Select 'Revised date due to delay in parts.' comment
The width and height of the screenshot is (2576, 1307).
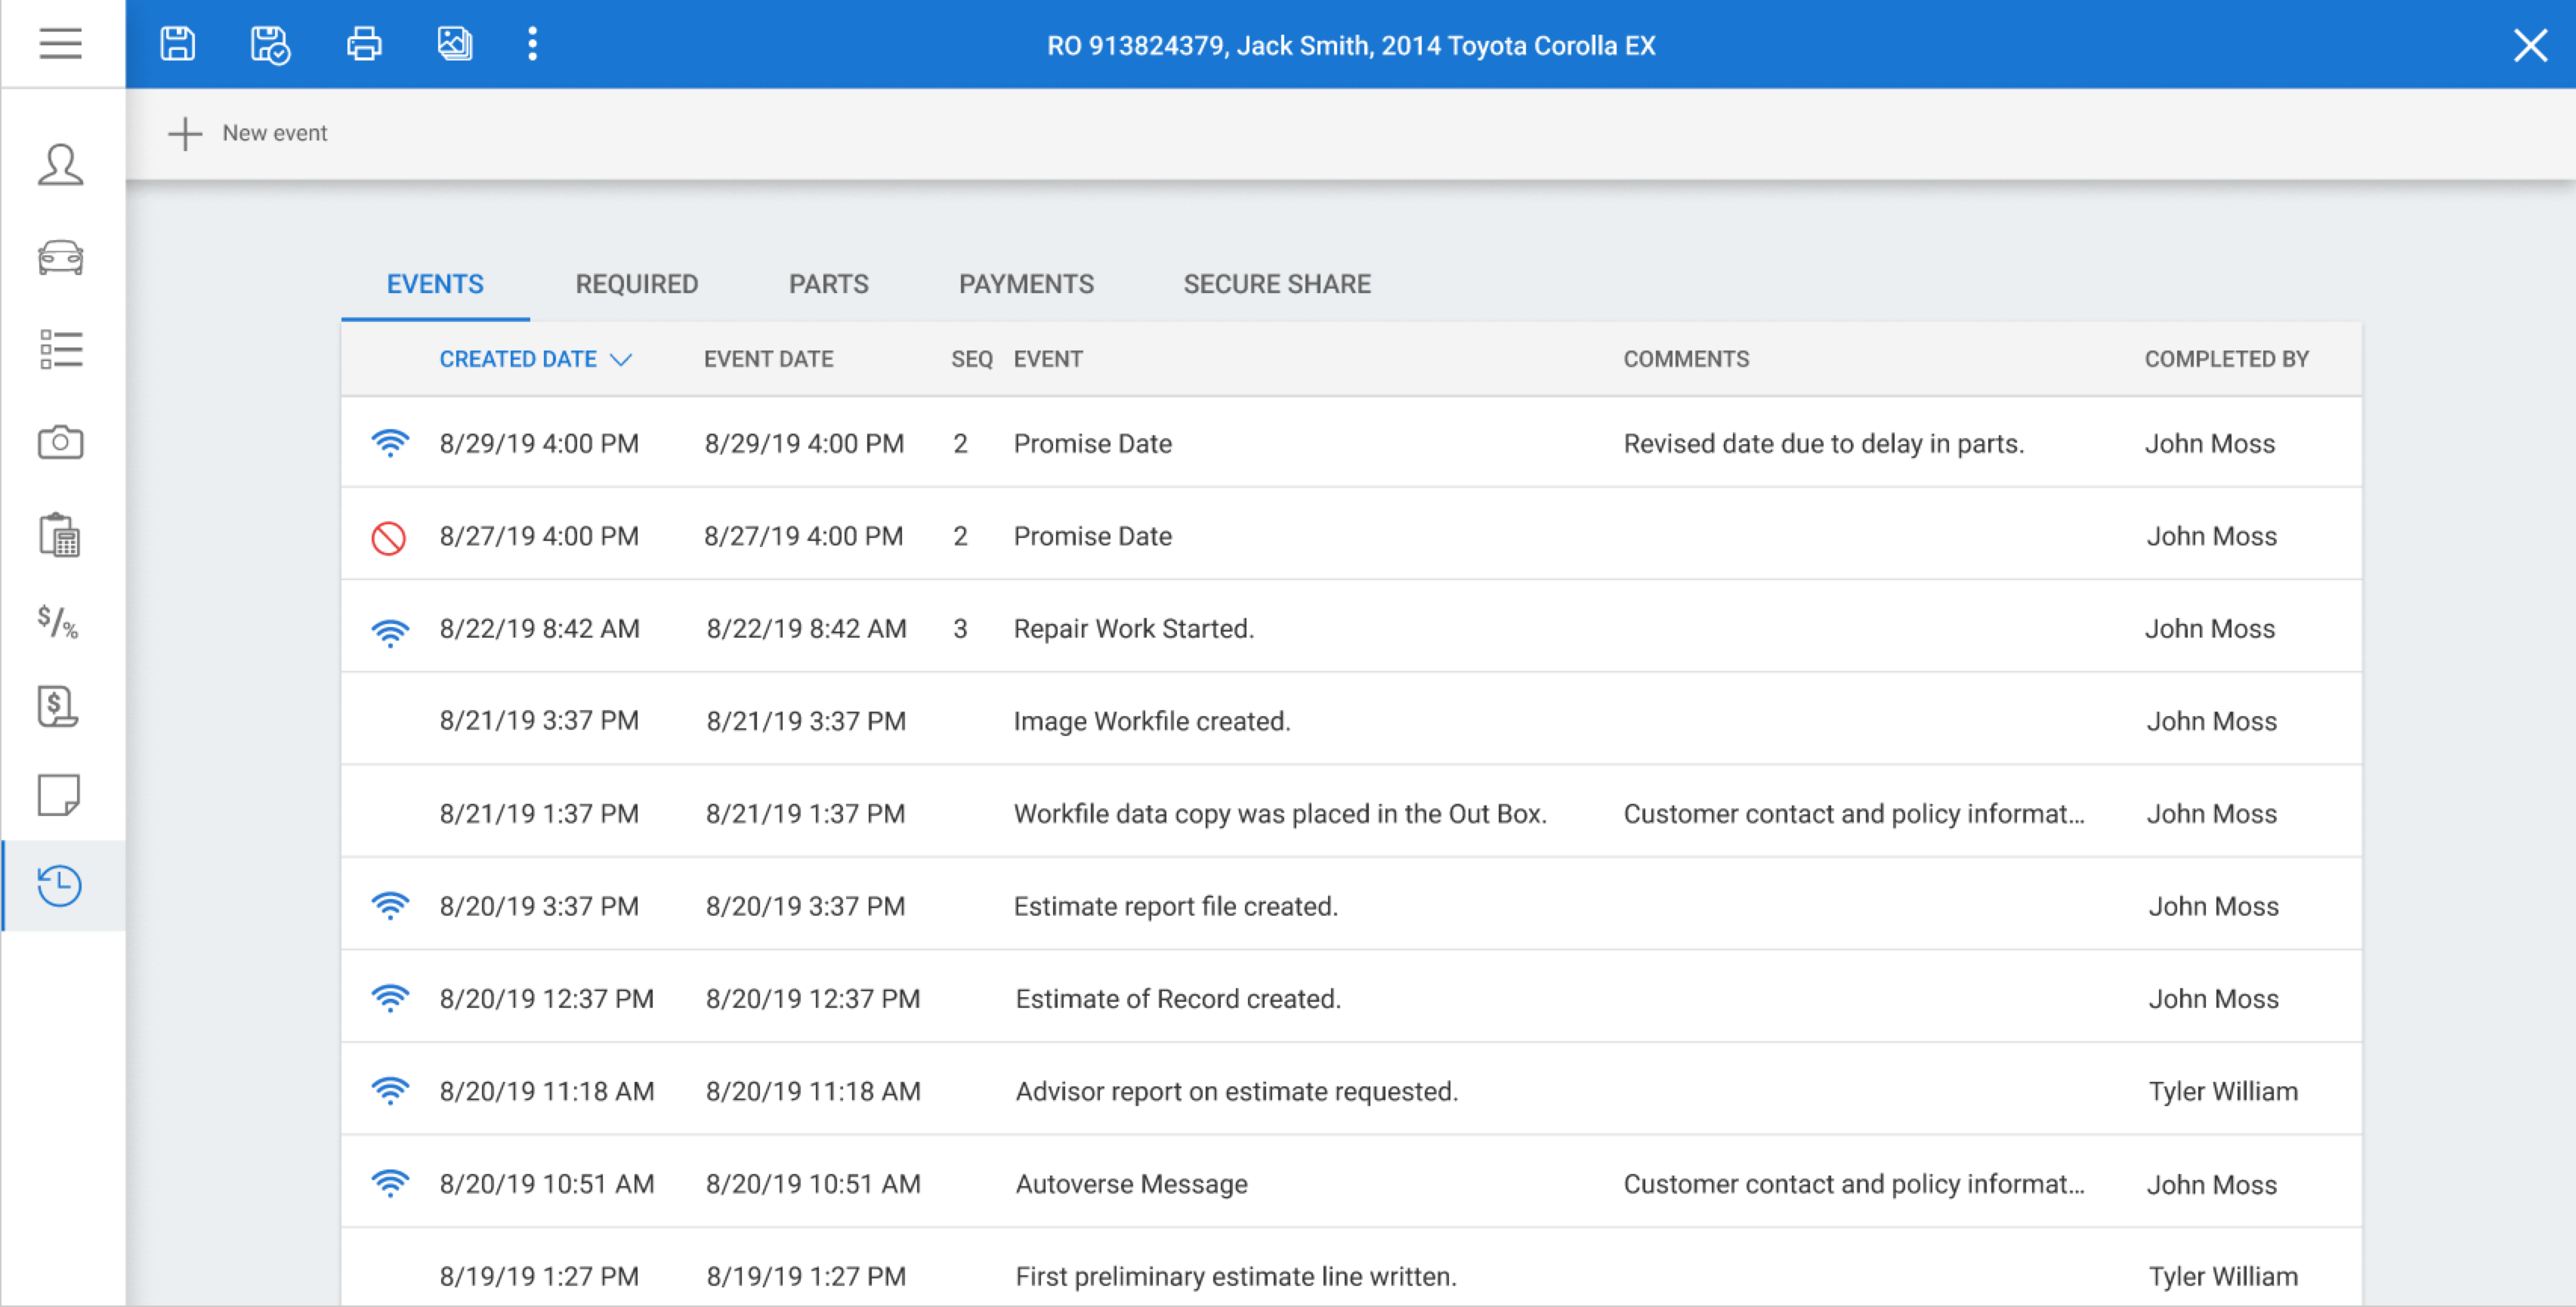(x=1823, y=443)
